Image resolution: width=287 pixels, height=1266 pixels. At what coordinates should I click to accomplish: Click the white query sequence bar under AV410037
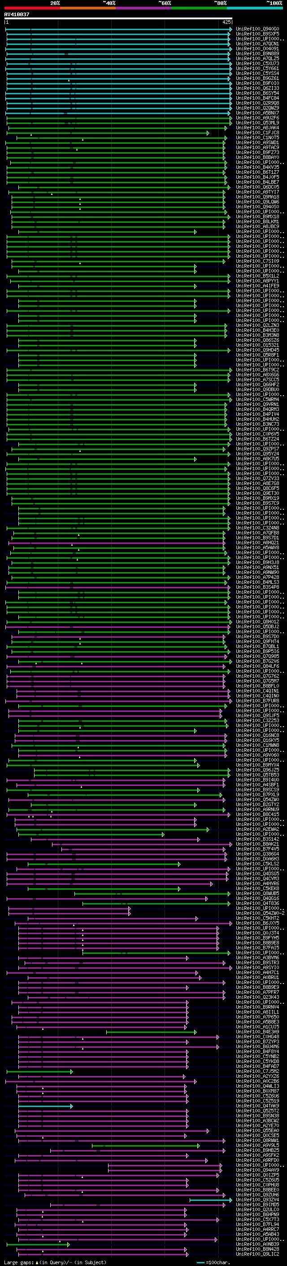118,19
